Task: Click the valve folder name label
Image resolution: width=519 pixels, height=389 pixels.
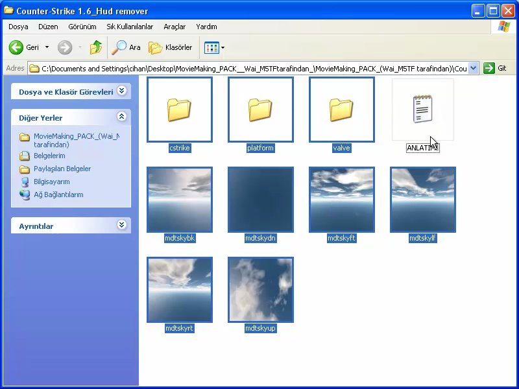Action: coord(342,148)
